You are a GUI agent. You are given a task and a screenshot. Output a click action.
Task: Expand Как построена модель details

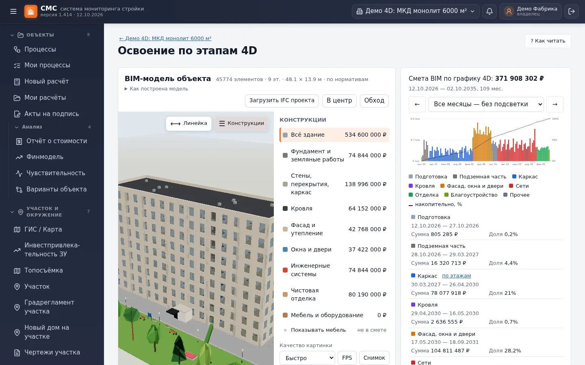[156, 89]
